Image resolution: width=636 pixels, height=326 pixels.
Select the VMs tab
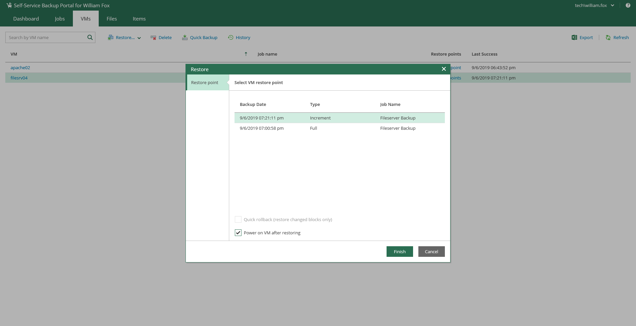pyautogui.click(x=86, y=19)
